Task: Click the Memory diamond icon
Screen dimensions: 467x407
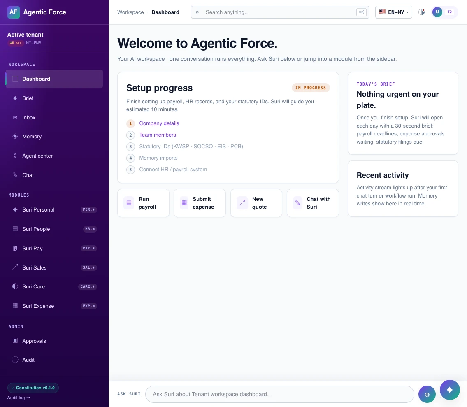Action: pyautogui.click(x=15, y=136)
